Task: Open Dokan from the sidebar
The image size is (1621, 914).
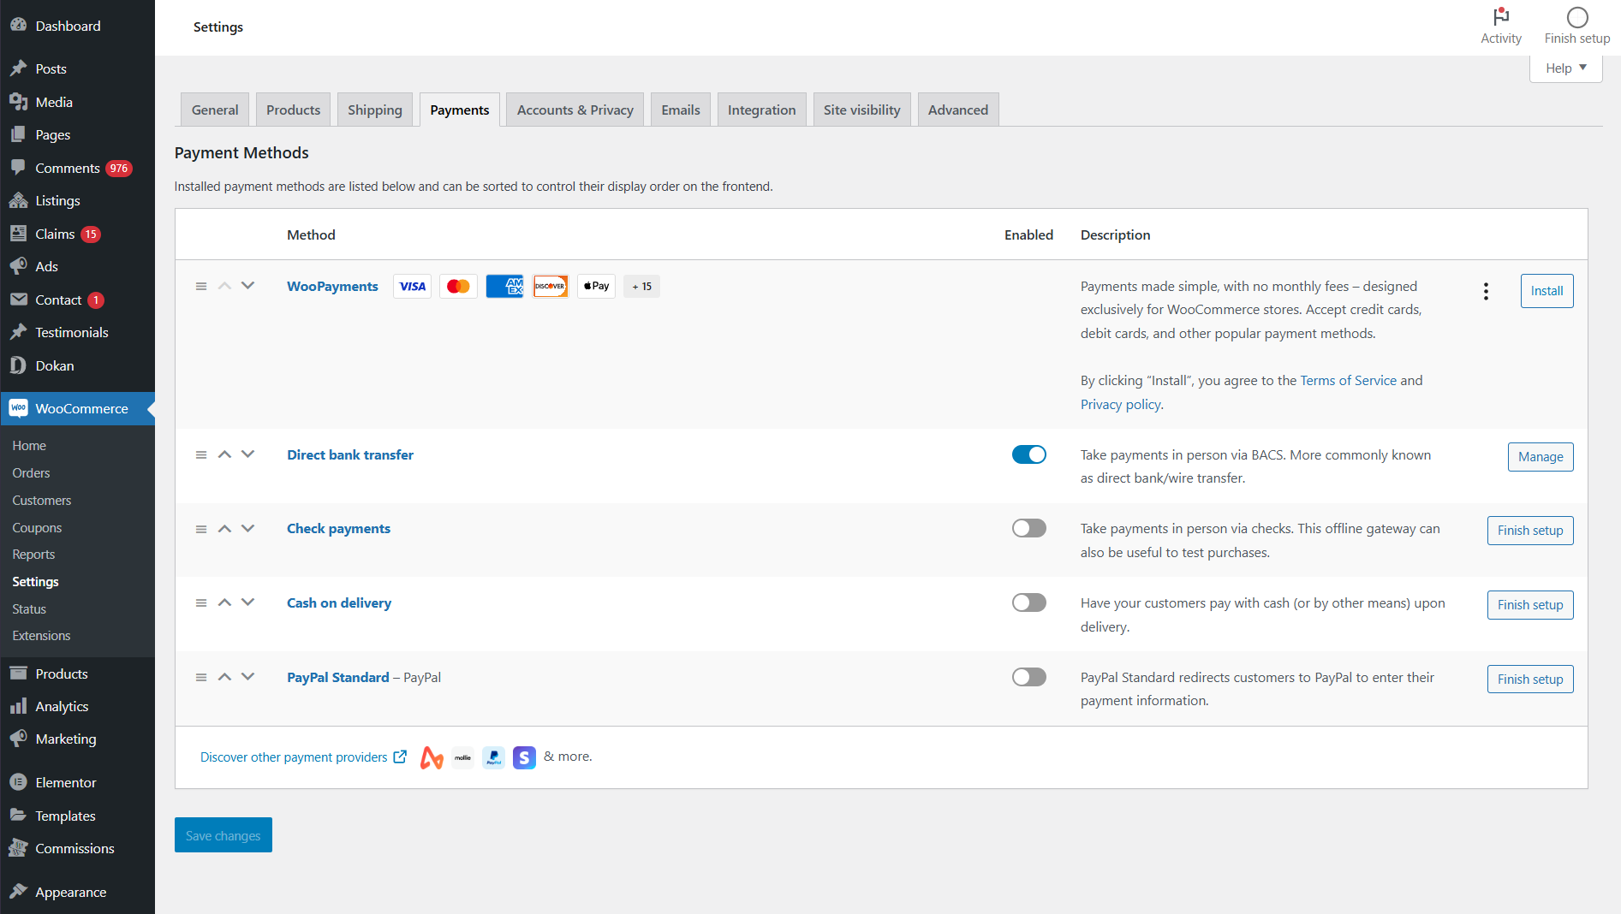Action: tap(55, 365)
